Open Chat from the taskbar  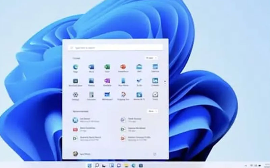click(x=119, y=165)
